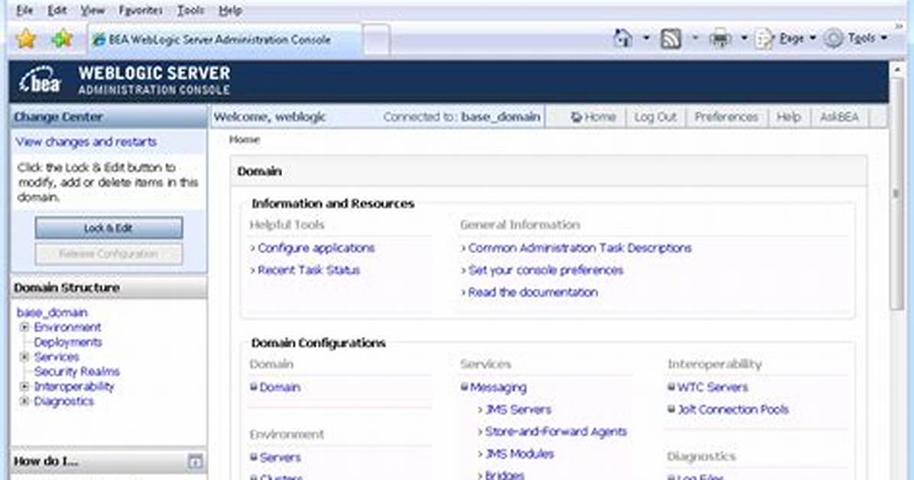Select base_domain in Domain Structure tree
Screen dimensions: 914x480
tap(52, 313)
